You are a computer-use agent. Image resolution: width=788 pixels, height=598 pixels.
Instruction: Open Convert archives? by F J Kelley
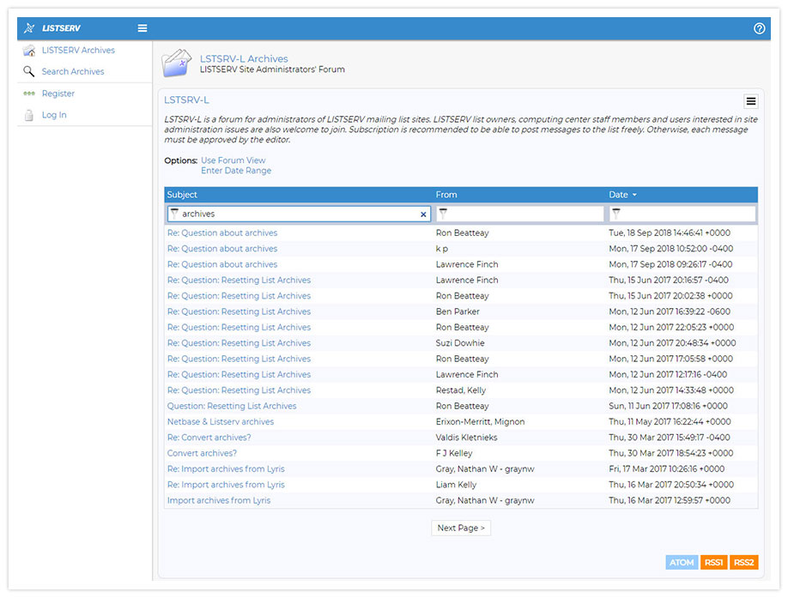point(202,453)
